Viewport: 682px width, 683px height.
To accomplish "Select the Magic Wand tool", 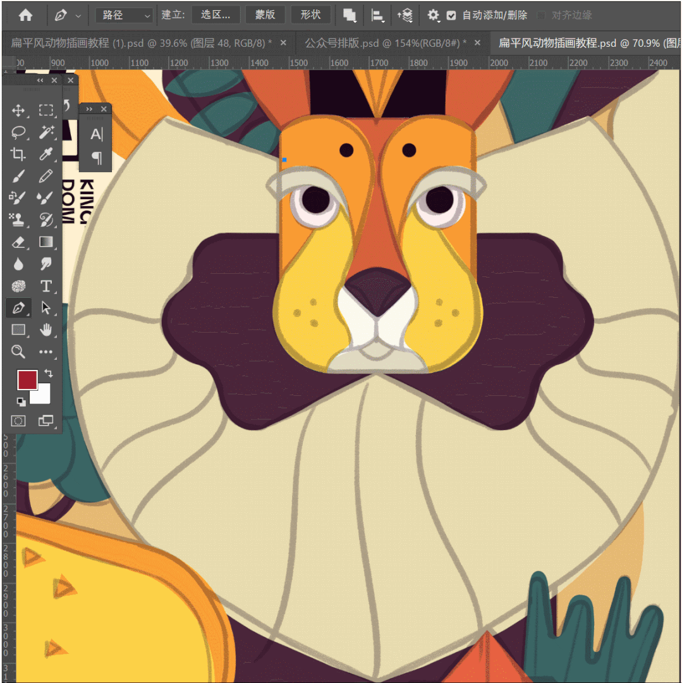I will tap(46, 132).
